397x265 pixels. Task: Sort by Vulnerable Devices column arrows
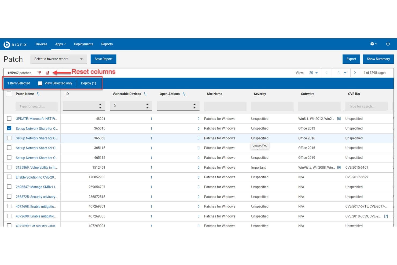145,94
